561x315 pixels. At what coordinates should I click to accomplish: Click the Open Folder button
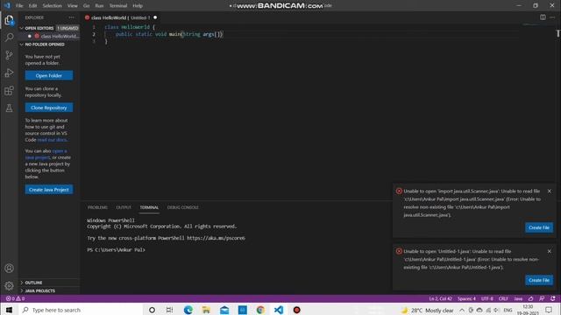point(49,75)
